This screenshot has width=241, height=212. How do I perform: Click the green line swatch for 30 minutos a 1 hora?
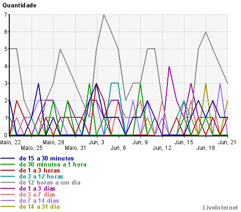pyautogui.click(x=8, y=164)
